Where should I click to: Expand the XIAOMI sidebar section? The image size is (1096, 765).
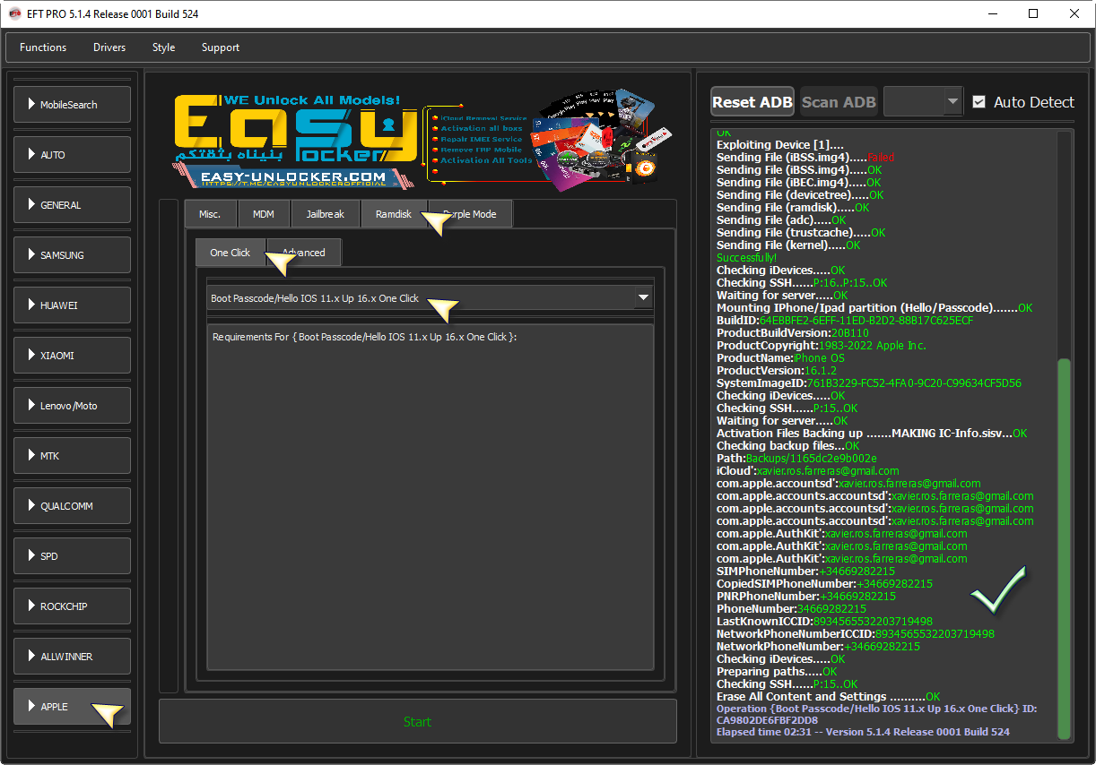tap(73, 356)
